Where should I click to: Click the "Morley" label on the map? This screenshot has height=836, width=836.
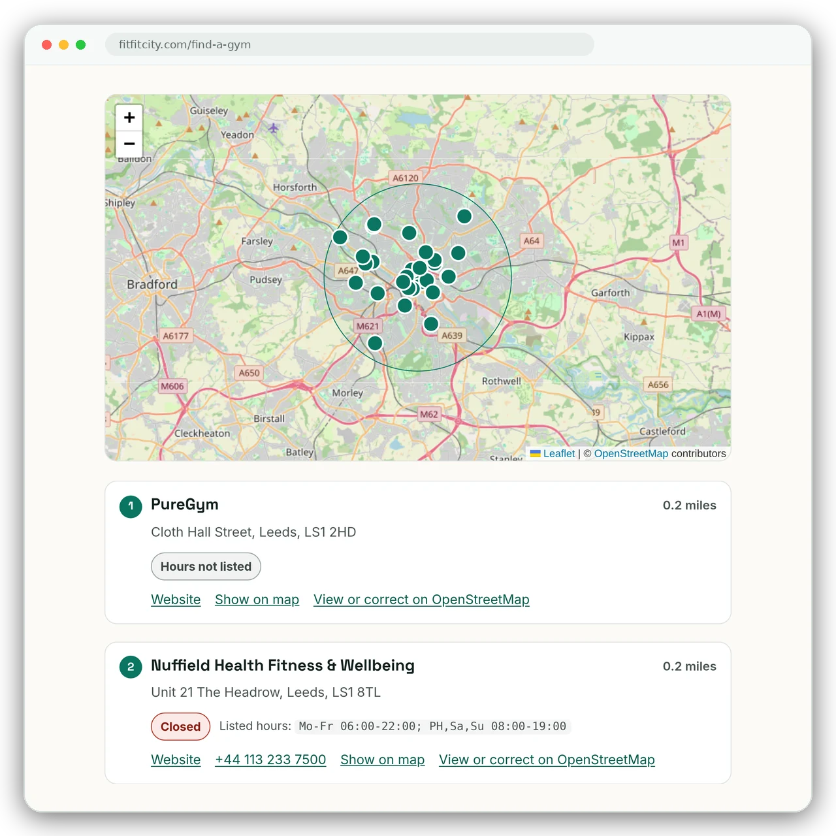pos(347,393)
